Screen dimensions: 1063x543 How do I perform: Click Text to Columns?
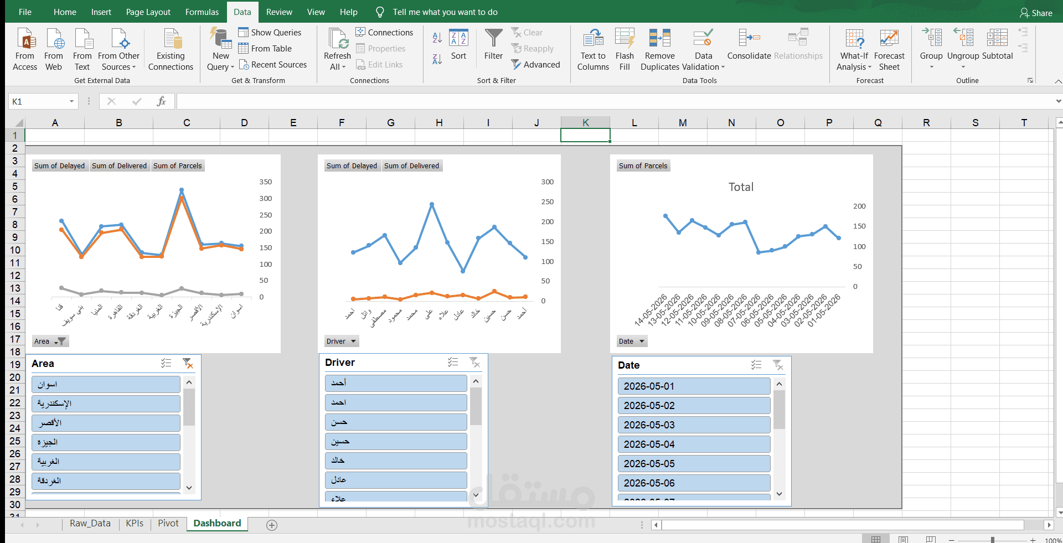pyautogui.click(x=593, y=50)
